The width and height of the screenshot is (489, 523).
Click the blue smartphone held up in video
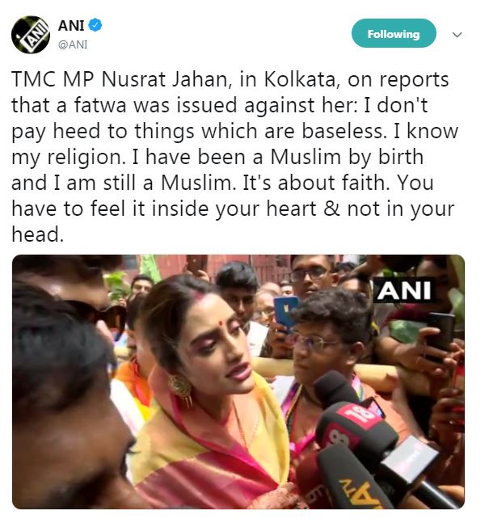(285, 311)
